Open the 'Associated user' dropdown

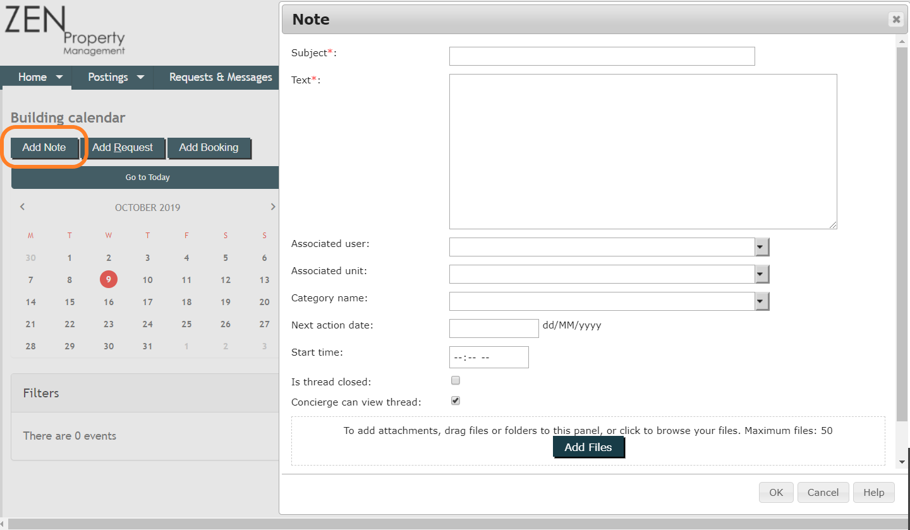(x=761, y=246)
